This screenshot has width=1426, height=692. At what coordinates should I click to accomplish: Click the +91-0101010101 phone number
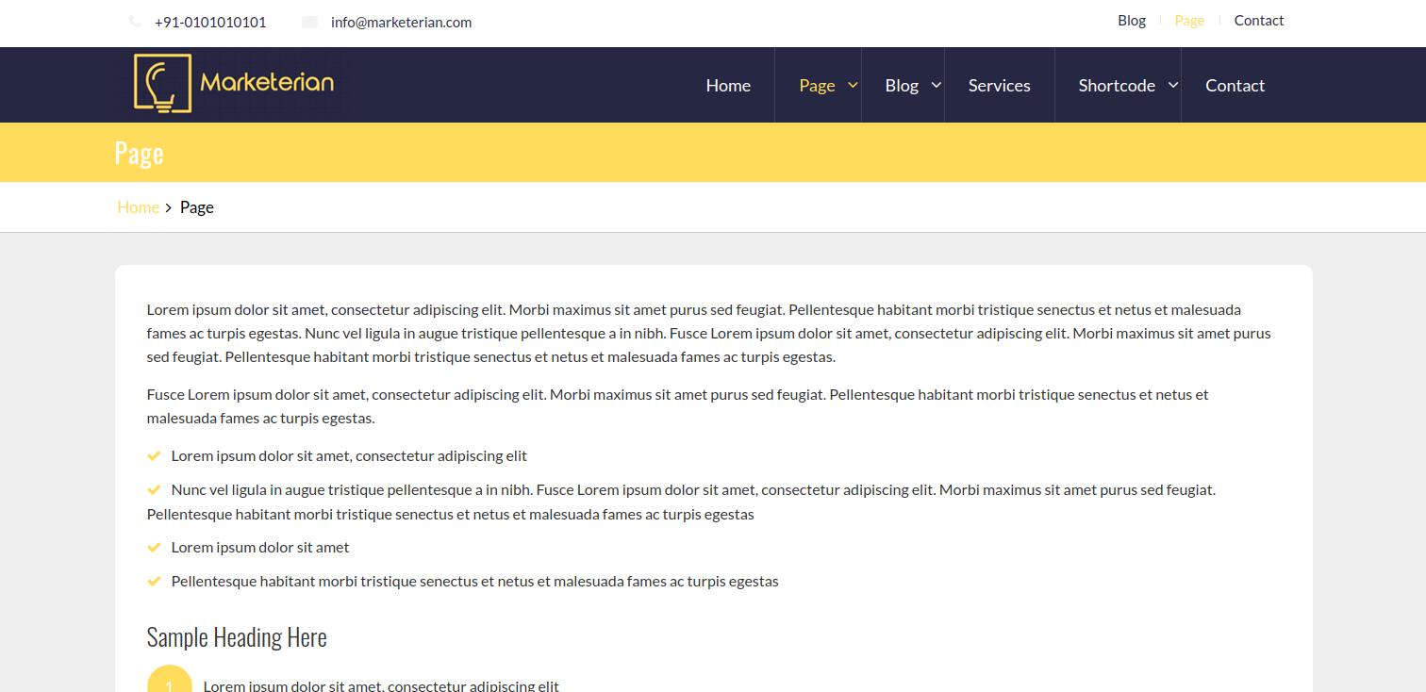(x=210, y=23)
